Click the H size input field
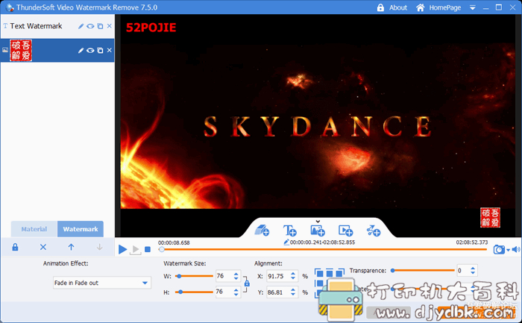522x323 pixels. coord(224,292)
